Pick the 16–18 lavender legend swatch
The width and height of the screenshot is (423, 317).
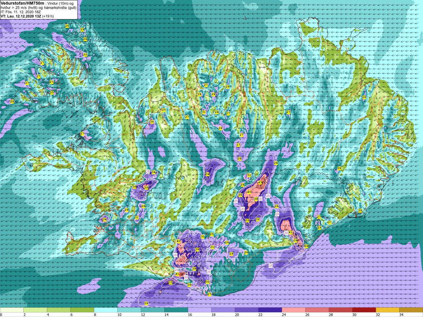[x=200, y=310]
